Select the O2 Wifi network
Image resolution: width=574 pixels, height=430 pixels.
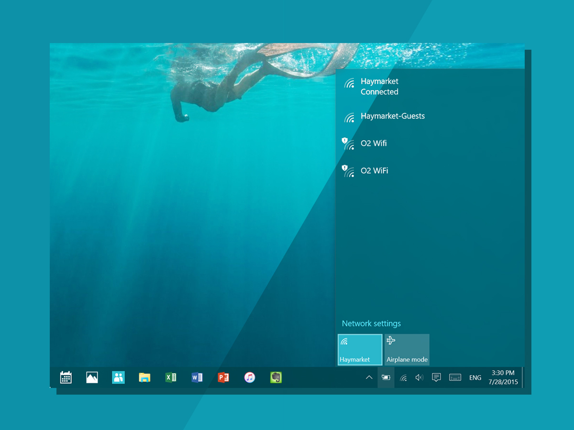(430, 143)
